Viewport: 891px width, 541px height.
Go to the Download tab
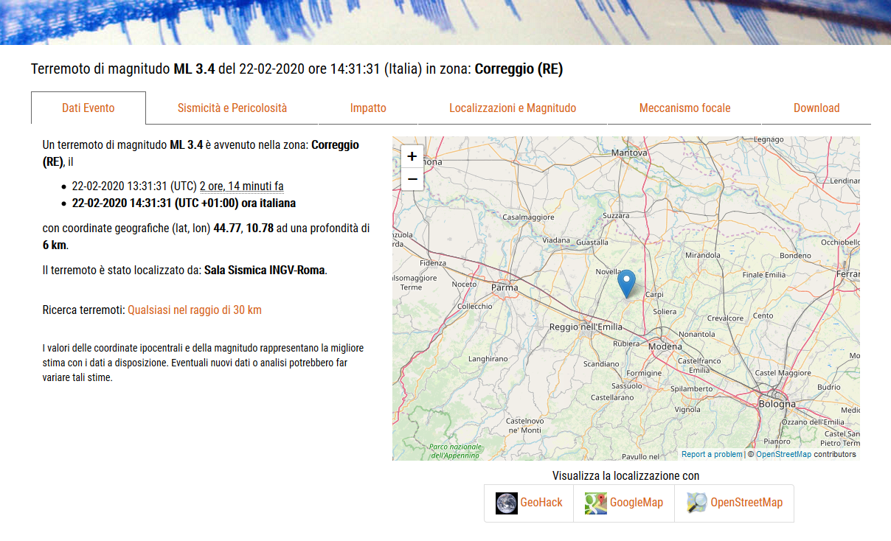pos(817,108)
